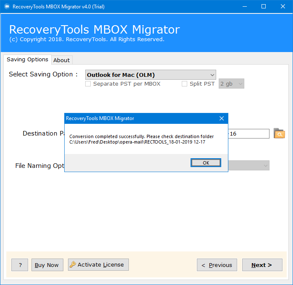293x285 pixels.
Task: Go back with the Previous button
Action: coord(217,265)
